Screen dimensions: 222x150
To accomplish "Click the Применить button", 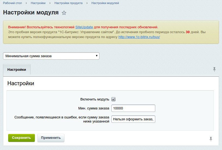I will point(51,138).
